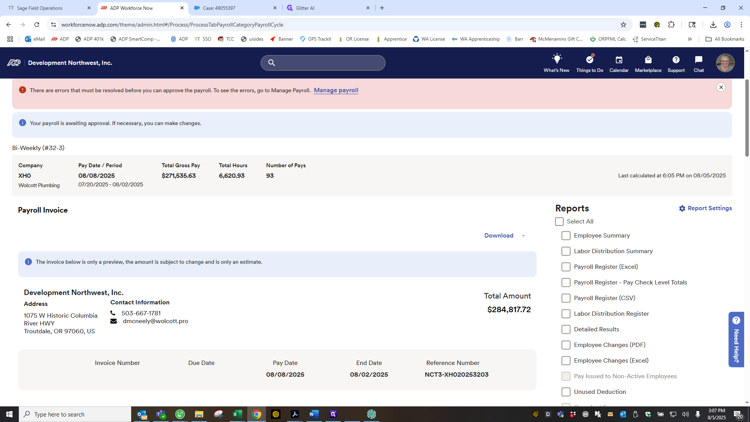Open the notification center icon
This screenshot has width=750, height=422.
[x=737, y=414]
